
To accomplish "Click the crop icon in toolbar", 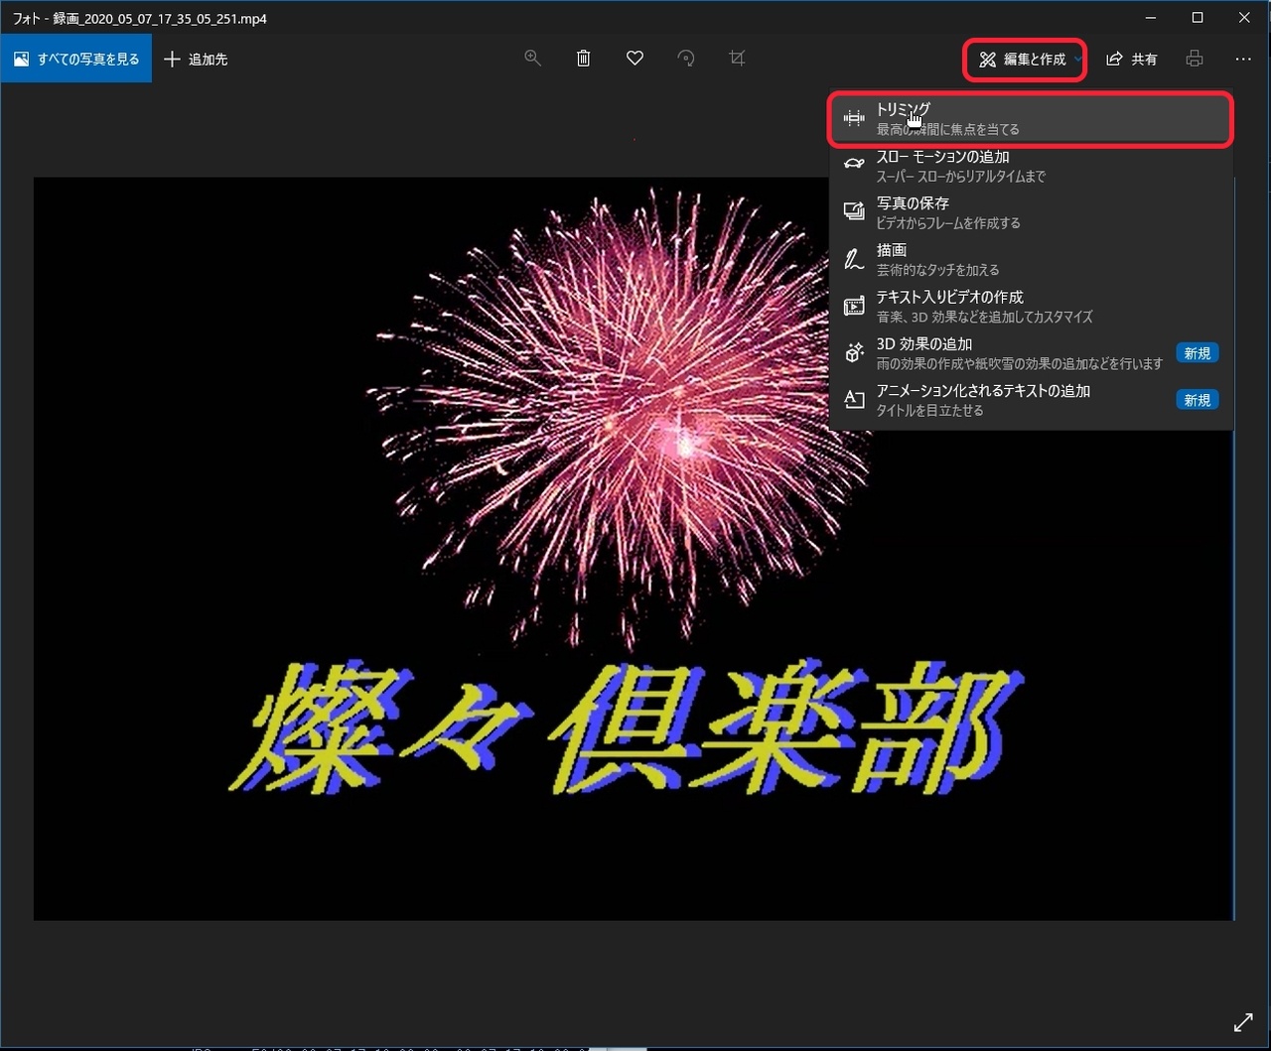I will click(x=737, y=59).
